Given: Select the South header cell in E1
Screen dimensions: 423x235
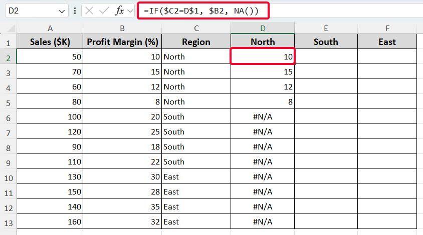Looking at the screenshot, I should click(x=326, y=41).
